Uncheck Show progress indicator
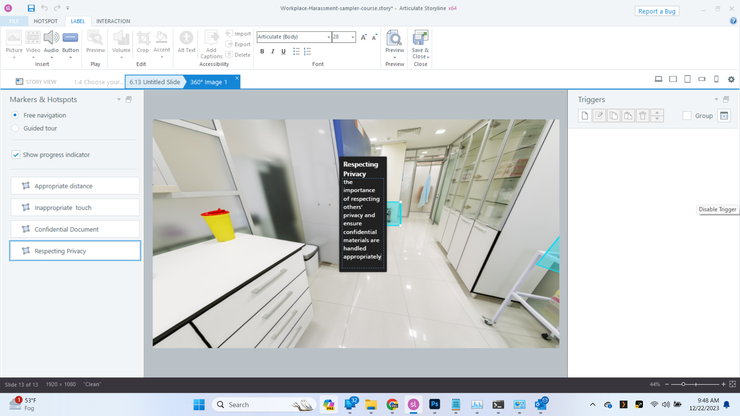The image size is (740, 416). [16, 155]
